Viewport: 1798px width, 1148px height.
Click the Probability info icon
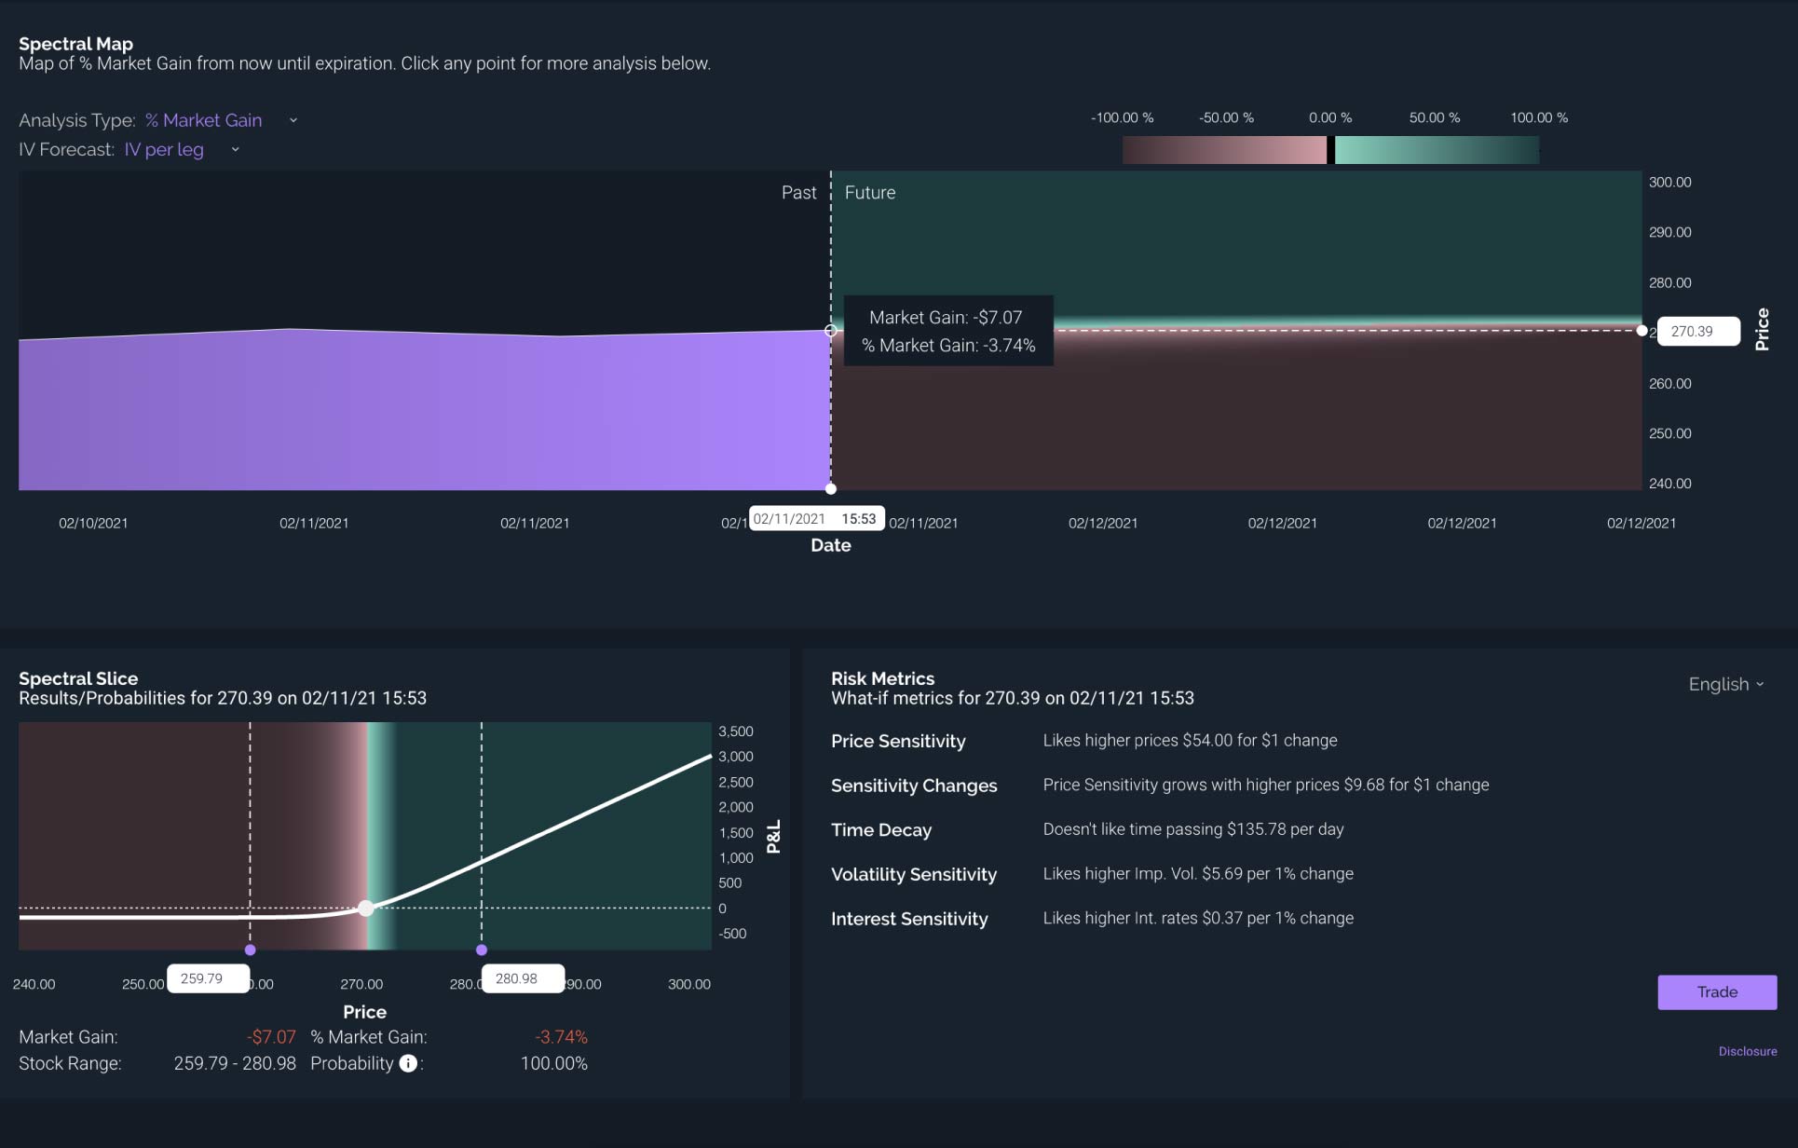tap(408, 1063)
